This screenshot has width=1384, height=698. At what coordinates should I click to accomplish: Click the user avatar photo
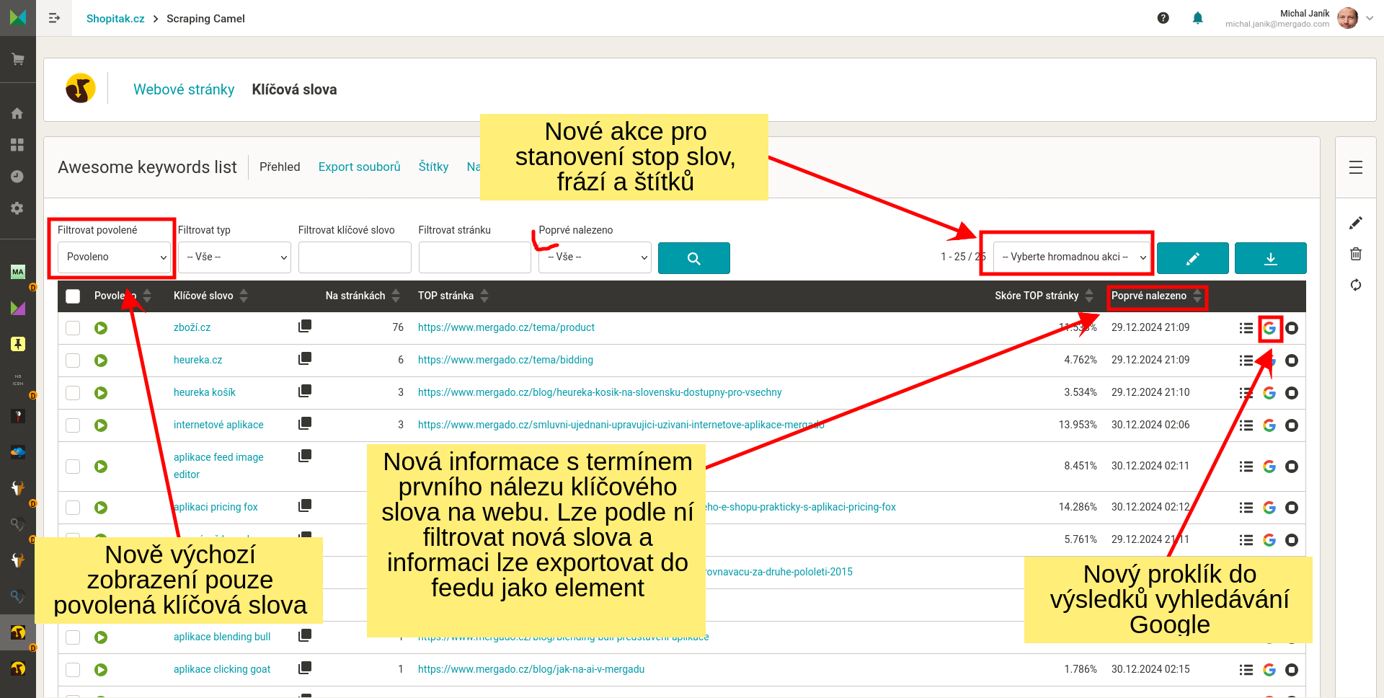tap(1347, 18)
